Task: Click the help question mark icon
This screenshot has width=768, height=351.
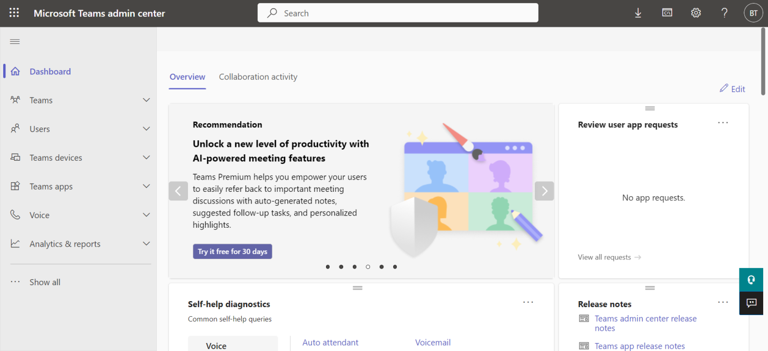Action: 724,13
